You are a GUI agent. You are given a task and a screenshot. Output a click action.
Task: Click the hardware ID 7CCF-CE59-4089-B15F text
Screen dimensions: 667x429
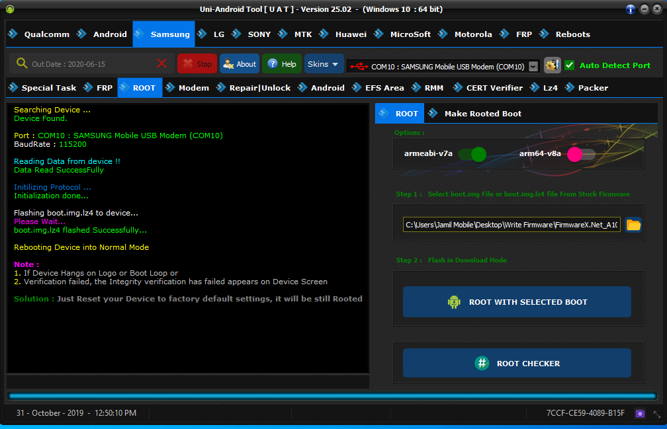[586, 413]
